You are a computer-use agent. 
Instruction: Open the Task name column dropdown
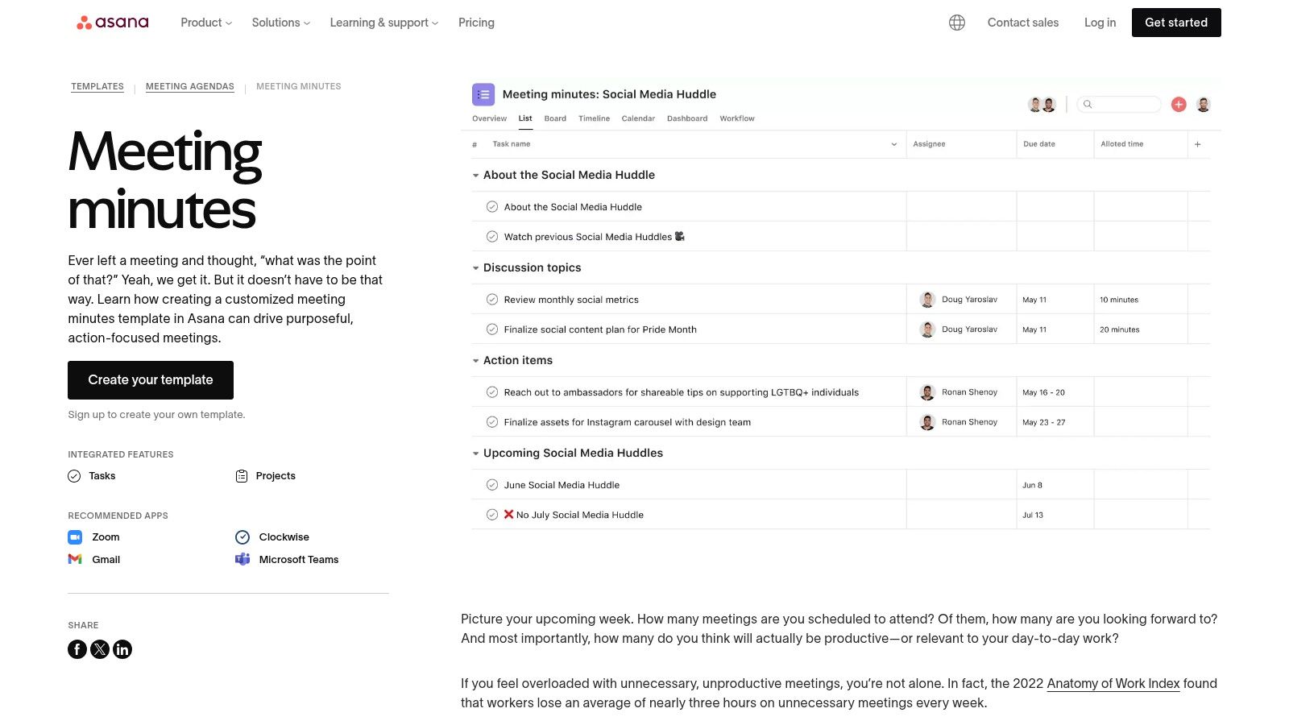point(893,144)
